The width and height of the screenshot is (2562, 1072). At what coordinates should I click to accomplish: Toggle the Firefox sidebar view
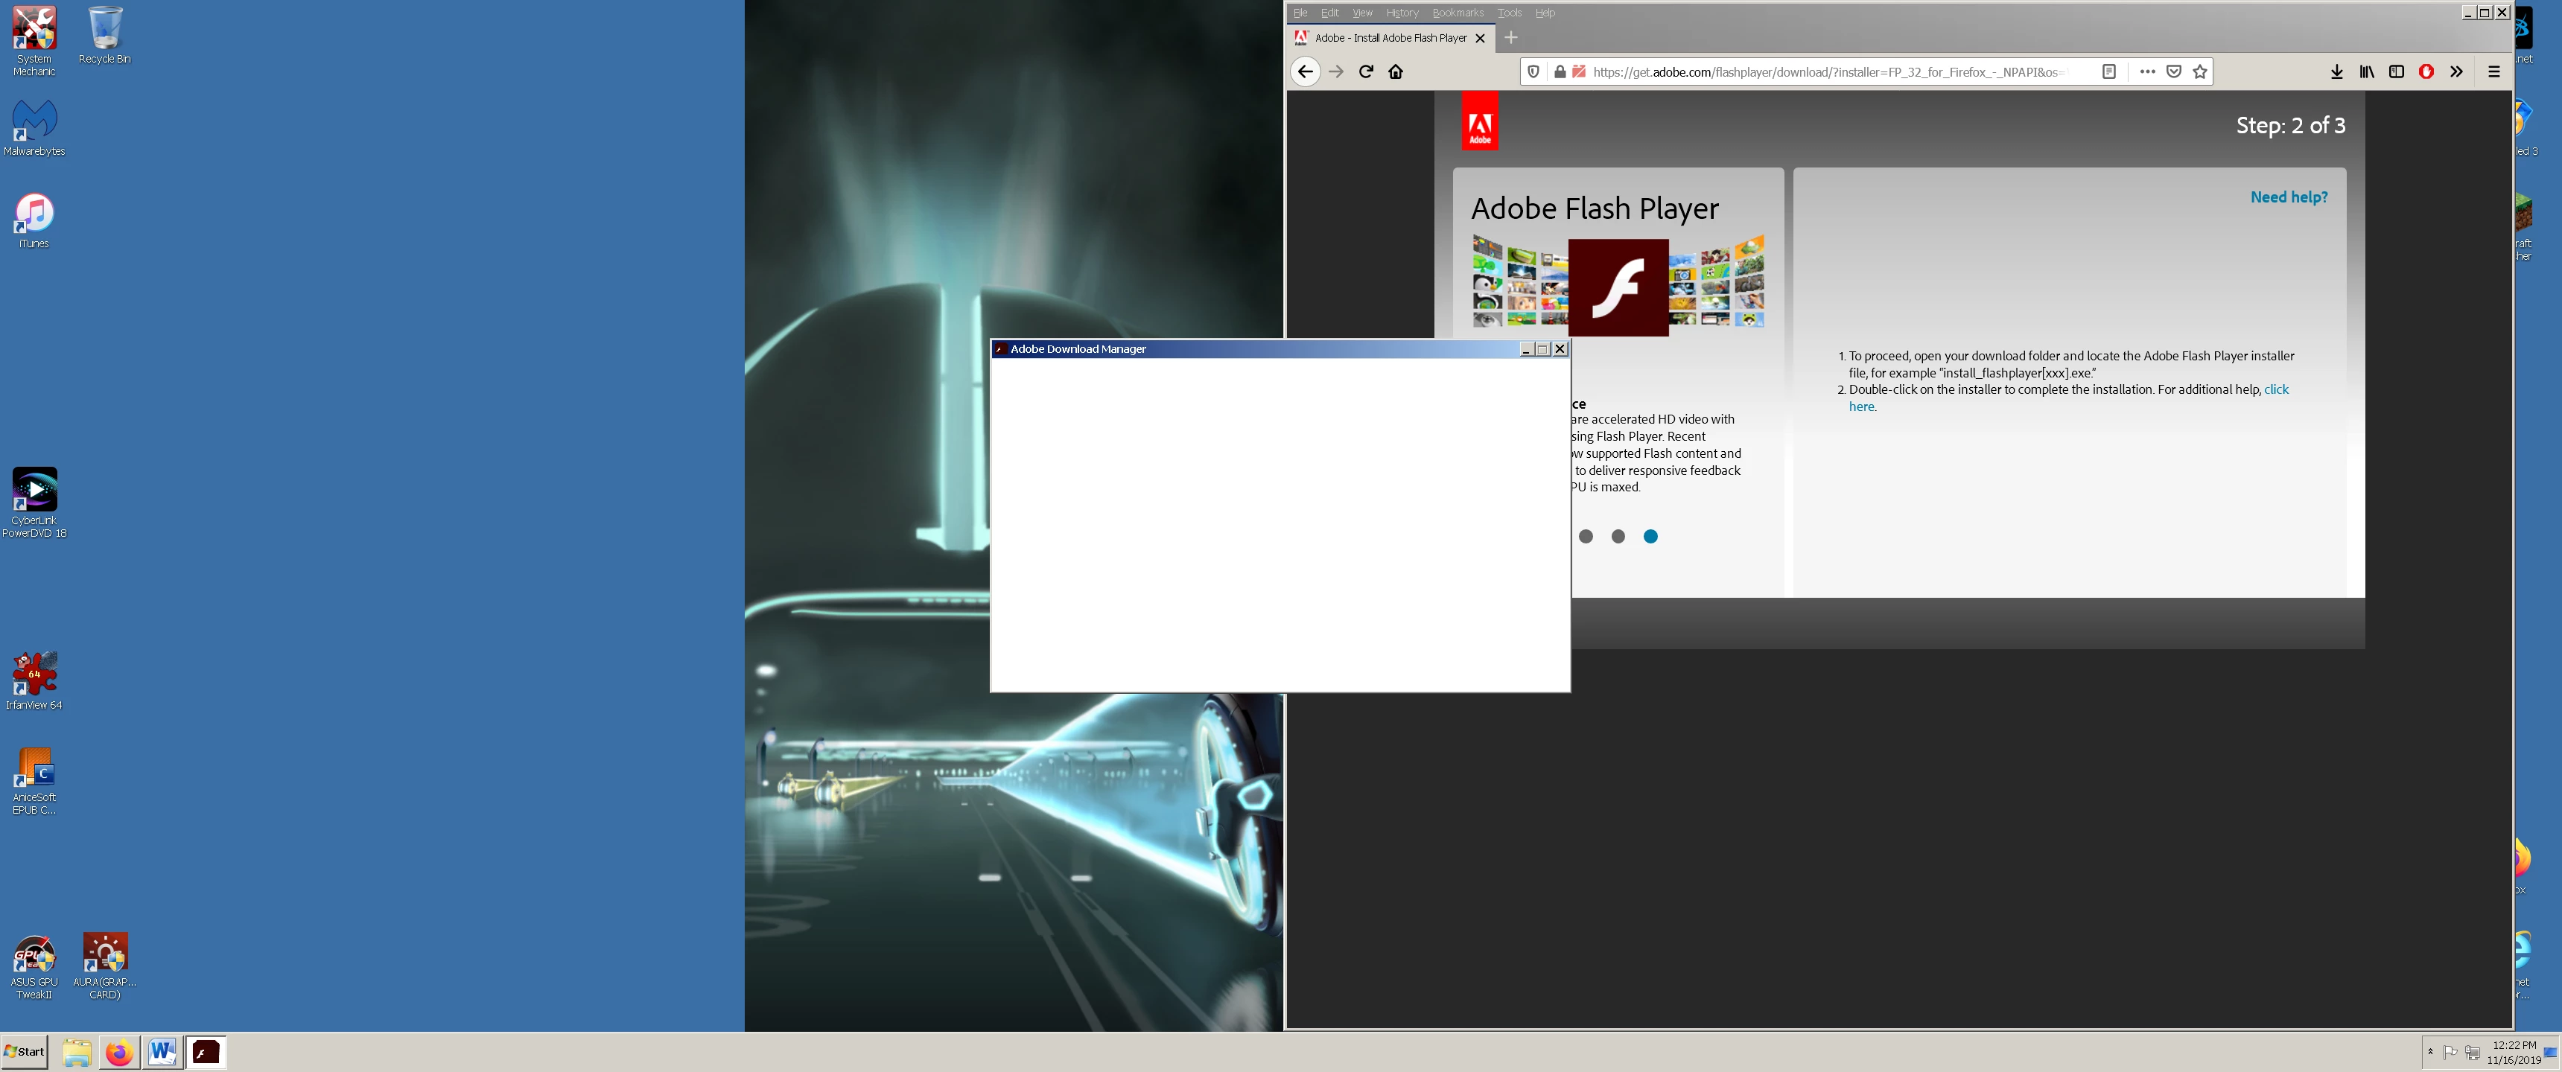[x=2397, y=71]
